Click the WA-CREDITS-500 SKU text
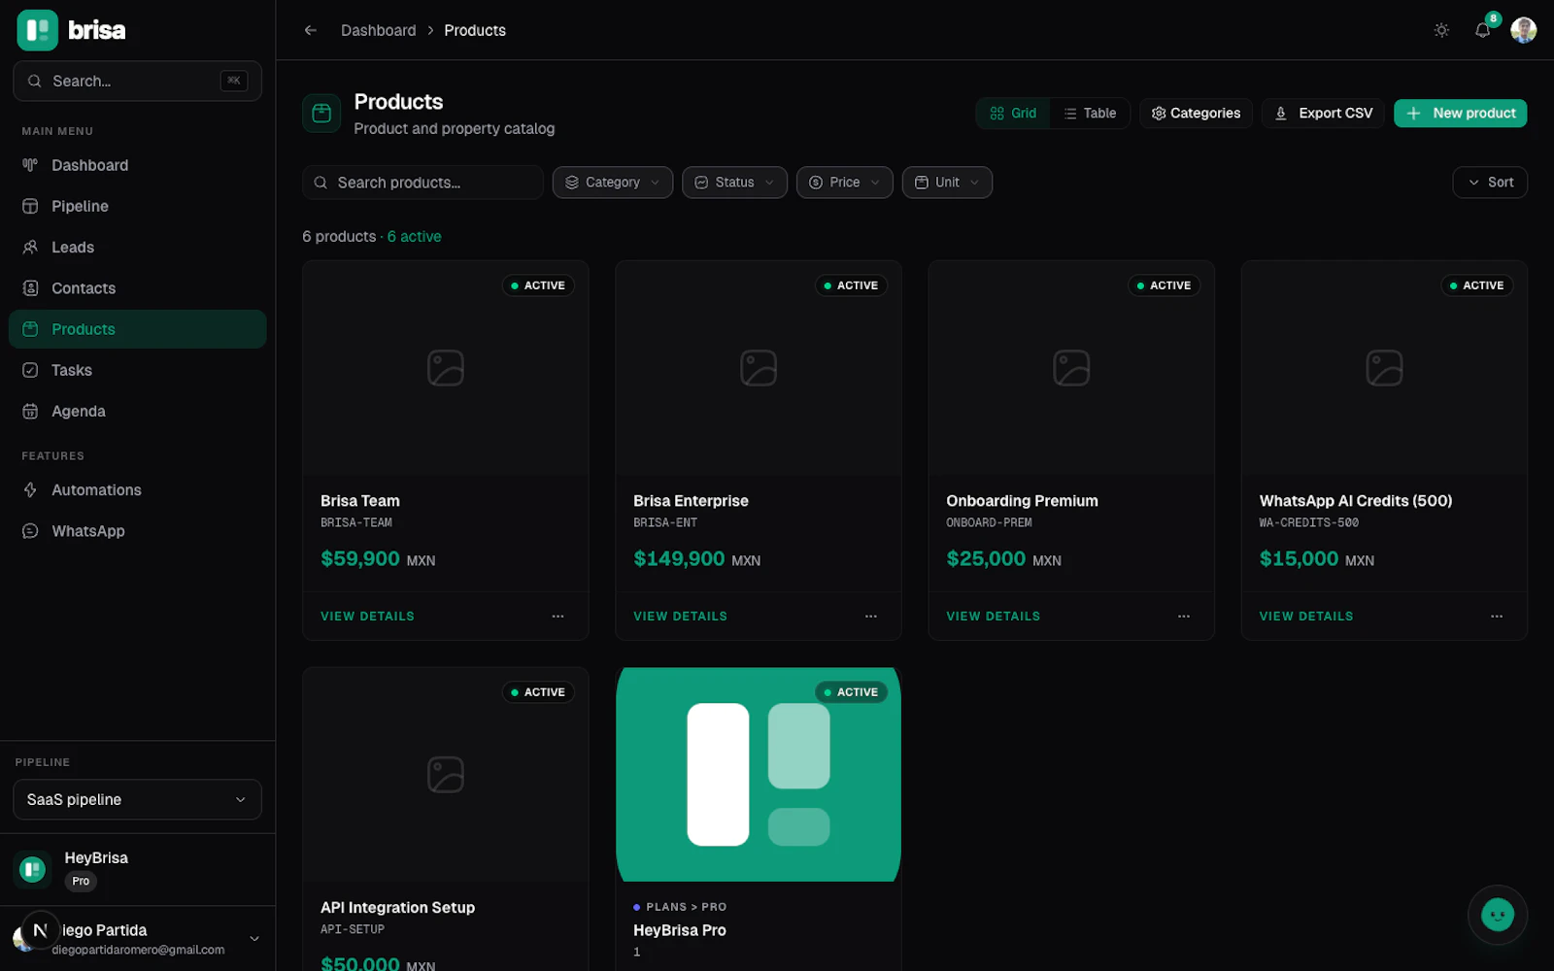 click(1309, 523)
